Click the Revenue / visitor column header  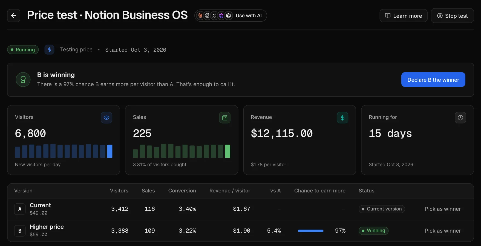click(230, 191)
